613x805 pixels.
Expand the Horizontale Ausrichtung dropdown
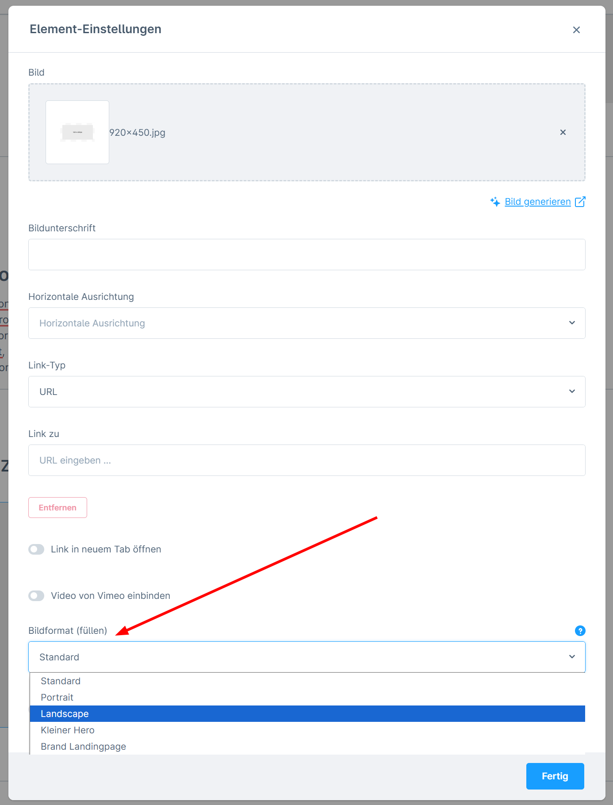307,323
